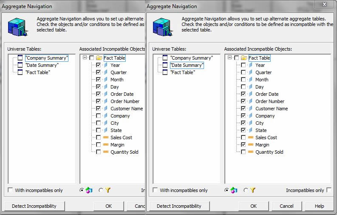Click State label in left window
Image resolution: width=337 pixels, height=215 pixels.
tap(116, 130)
